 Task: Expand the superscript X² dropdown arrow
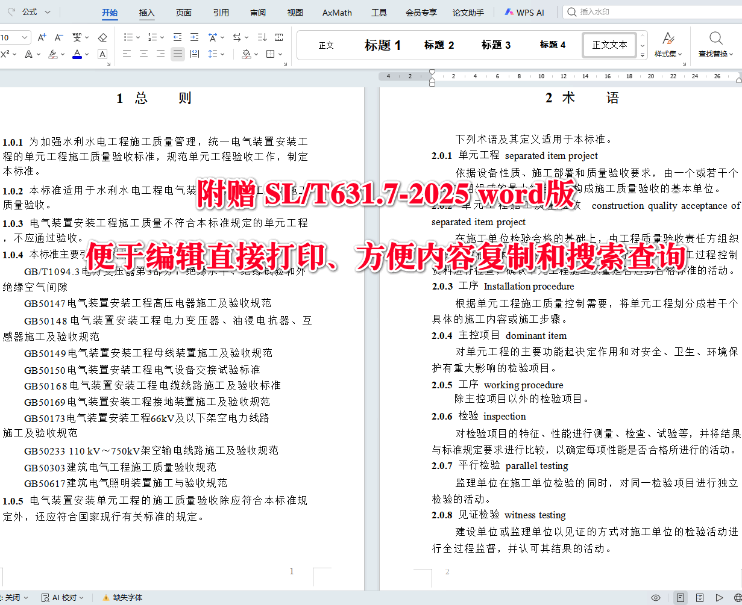[x=13, y=54]
